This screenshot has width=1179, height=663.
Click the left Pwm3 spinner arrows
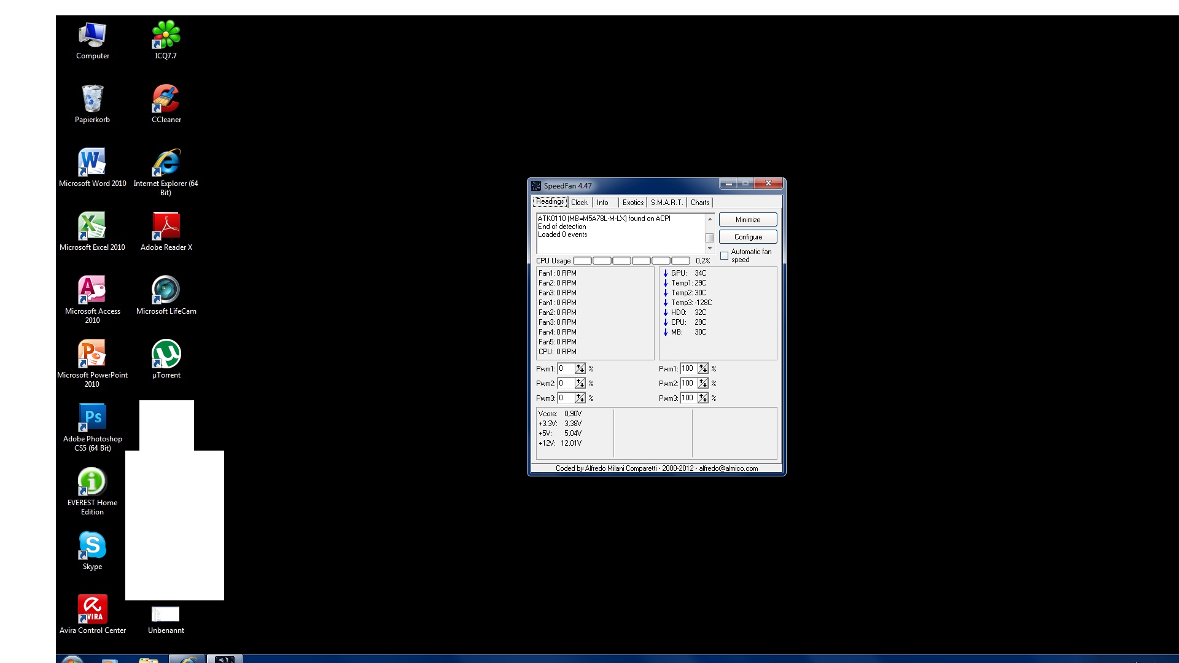click(580, 398)
